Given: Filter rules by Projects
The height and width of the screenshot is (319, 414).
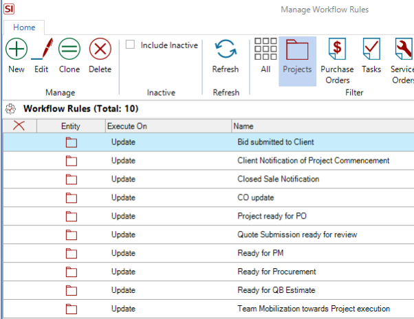Looking at the screenshot, I should click(x=297, y=51).
